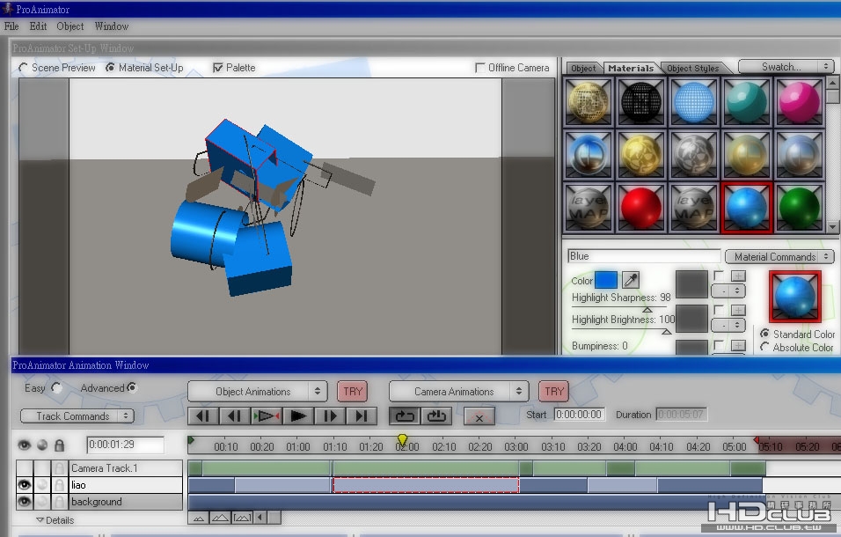Select the Material Set-Up radio button
Image resolution: width=841 pixels, height=537 pixels.
[x=110, y=68]
